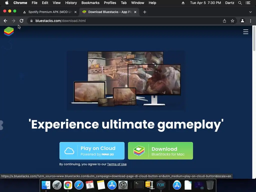Image resolution: width=256 pixels, height=192 pixels.
Task: Close the Download Bluestacks tab
Action: pos(135,12)
